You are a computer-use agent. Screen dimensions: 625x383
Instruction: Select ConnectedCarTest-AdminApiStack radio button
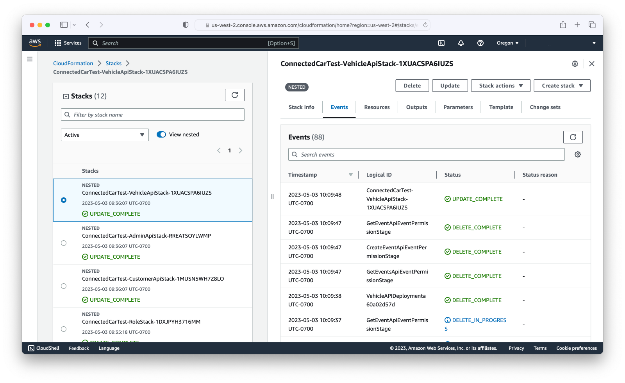[x=64, y=243]
